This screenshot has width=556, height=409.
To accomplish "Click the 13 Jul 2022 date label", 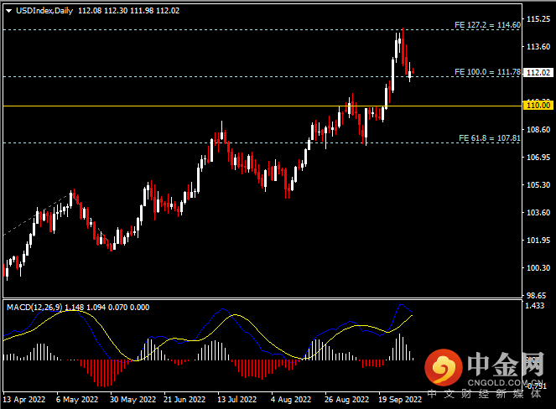I will click(x=236, y=400).
